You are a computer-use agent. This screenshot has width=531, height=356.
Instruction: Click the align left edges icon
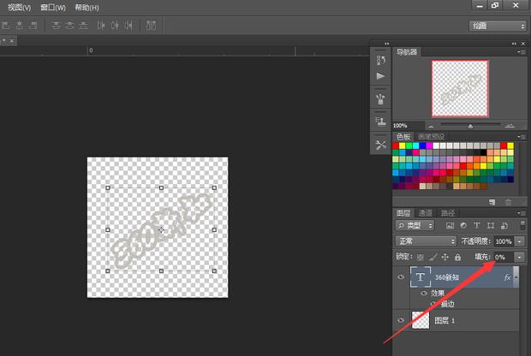tap(6, 26)
